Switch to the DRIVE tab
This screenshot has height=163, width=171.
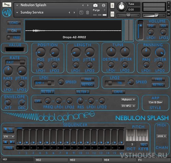pyautogui.click(x=119, y=92)
